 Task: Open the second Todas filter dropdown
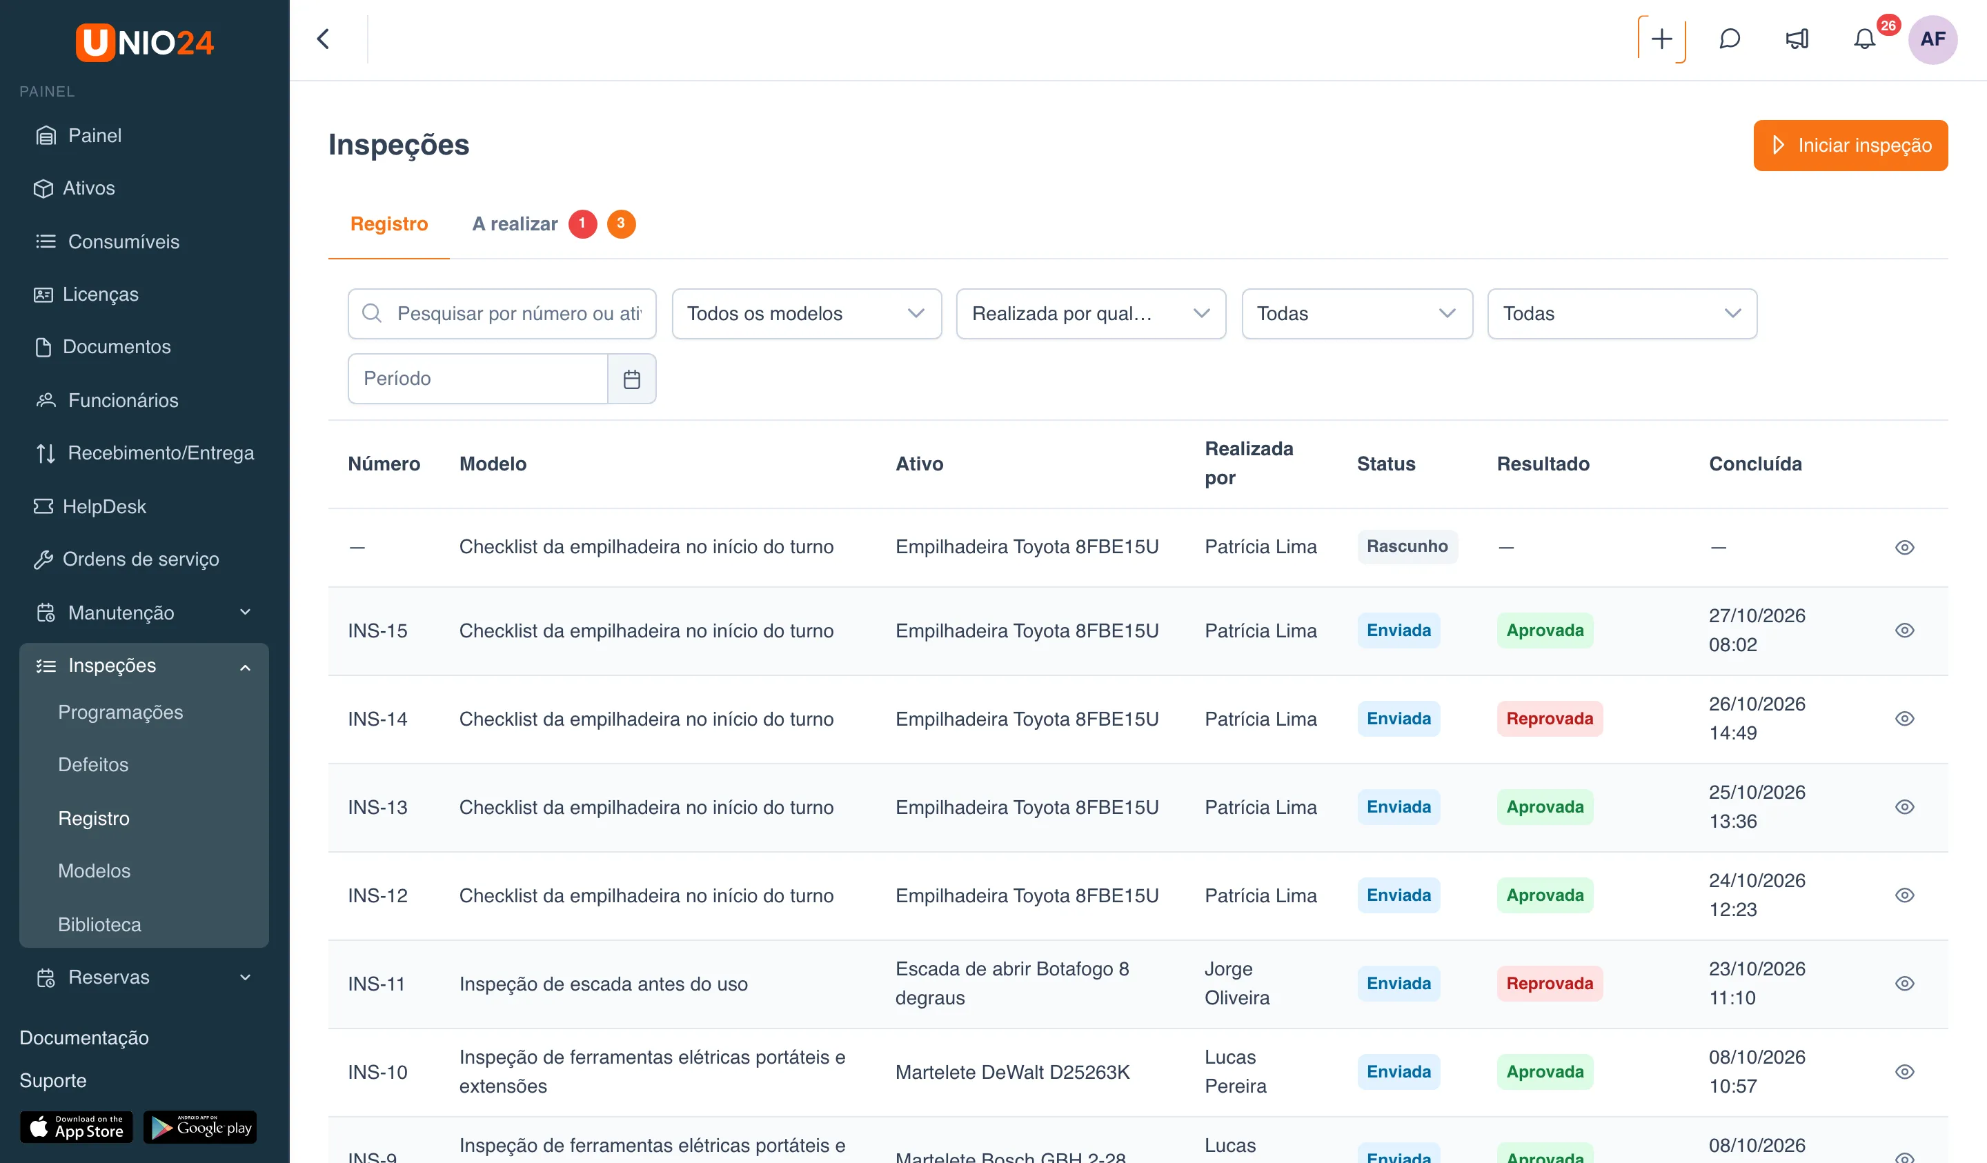1622,314
